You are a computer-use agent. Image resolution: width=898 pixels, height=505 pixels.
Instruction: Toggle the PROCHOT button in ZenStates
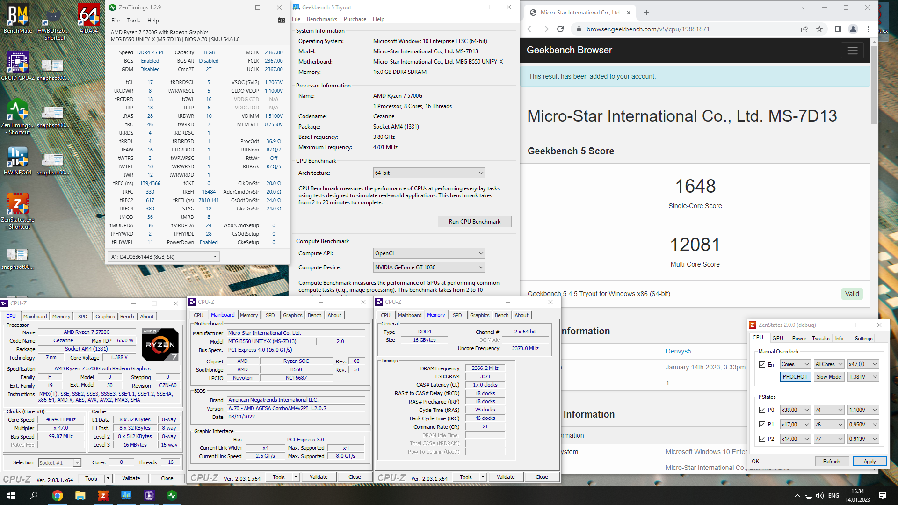(x=795, y=377)
